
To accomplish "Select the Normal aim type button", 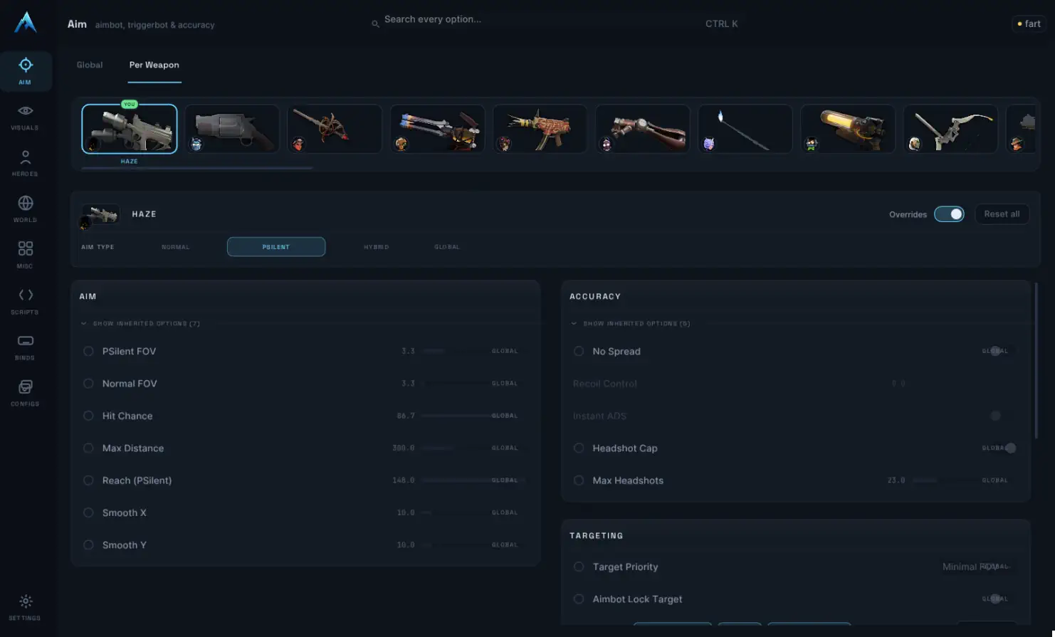I will pos(176,247).
